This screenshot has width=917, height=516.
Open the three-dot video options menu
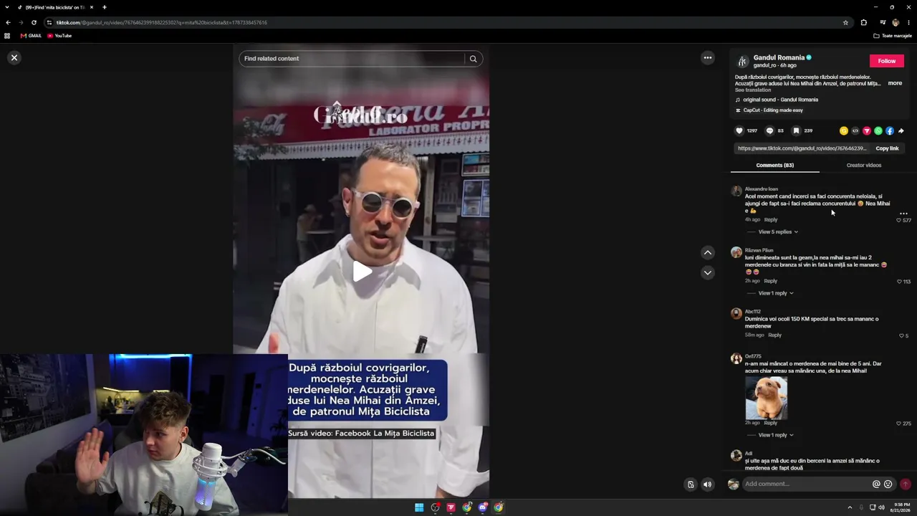click(x=708, y=58)
